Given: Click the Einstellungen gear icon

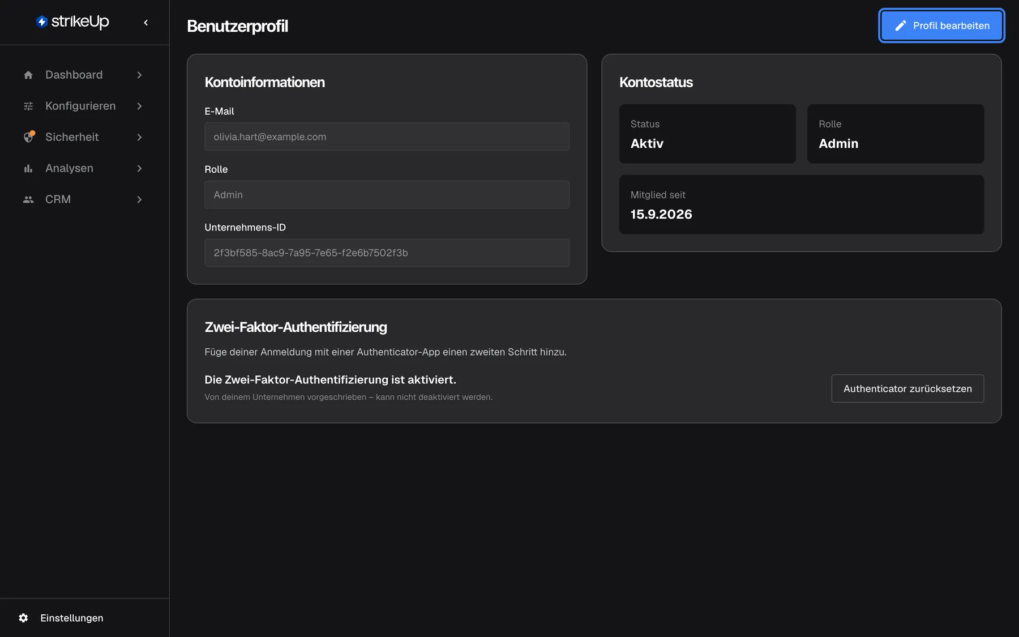Looking at the screenshot, I should [23, 618].
